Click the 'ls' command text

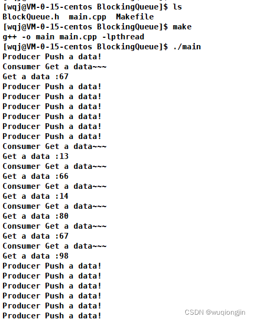coord(177,7)
